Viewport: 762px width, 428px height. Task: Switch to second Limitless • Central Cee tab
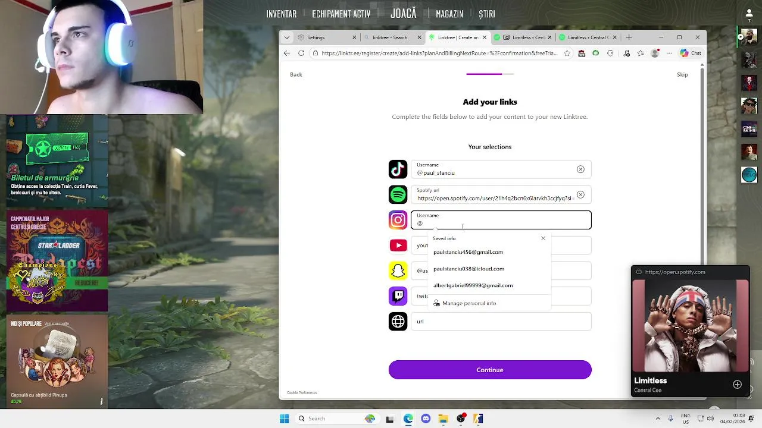point(588,37)
